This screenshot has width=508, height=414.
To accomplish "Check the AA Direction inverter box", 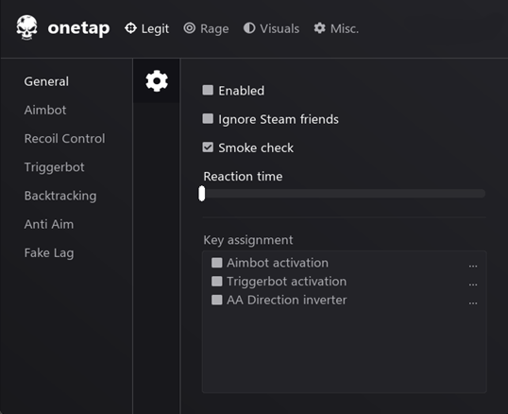I will point(217,300).
